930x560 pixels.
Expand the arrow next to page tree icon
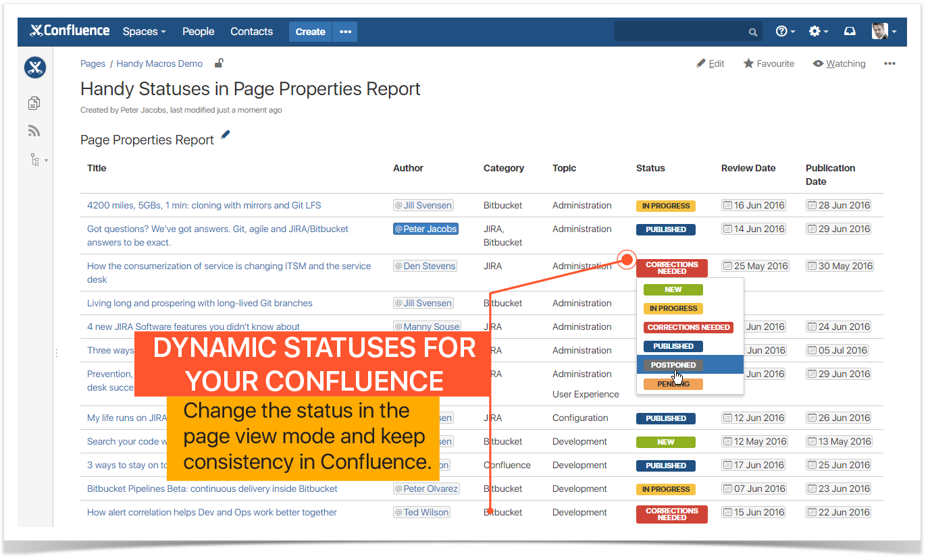46,161
